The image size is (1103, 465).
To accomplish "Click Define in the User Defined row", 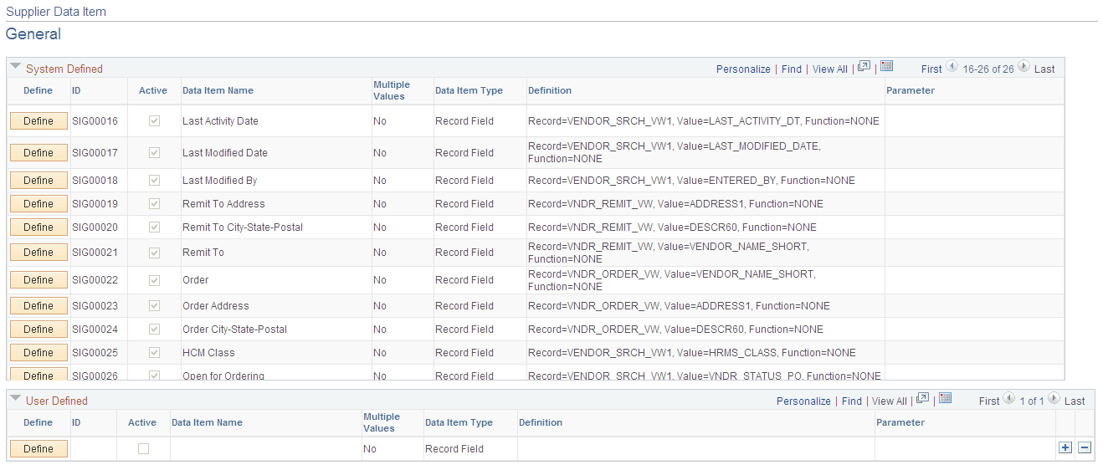I will pos(38,448).
